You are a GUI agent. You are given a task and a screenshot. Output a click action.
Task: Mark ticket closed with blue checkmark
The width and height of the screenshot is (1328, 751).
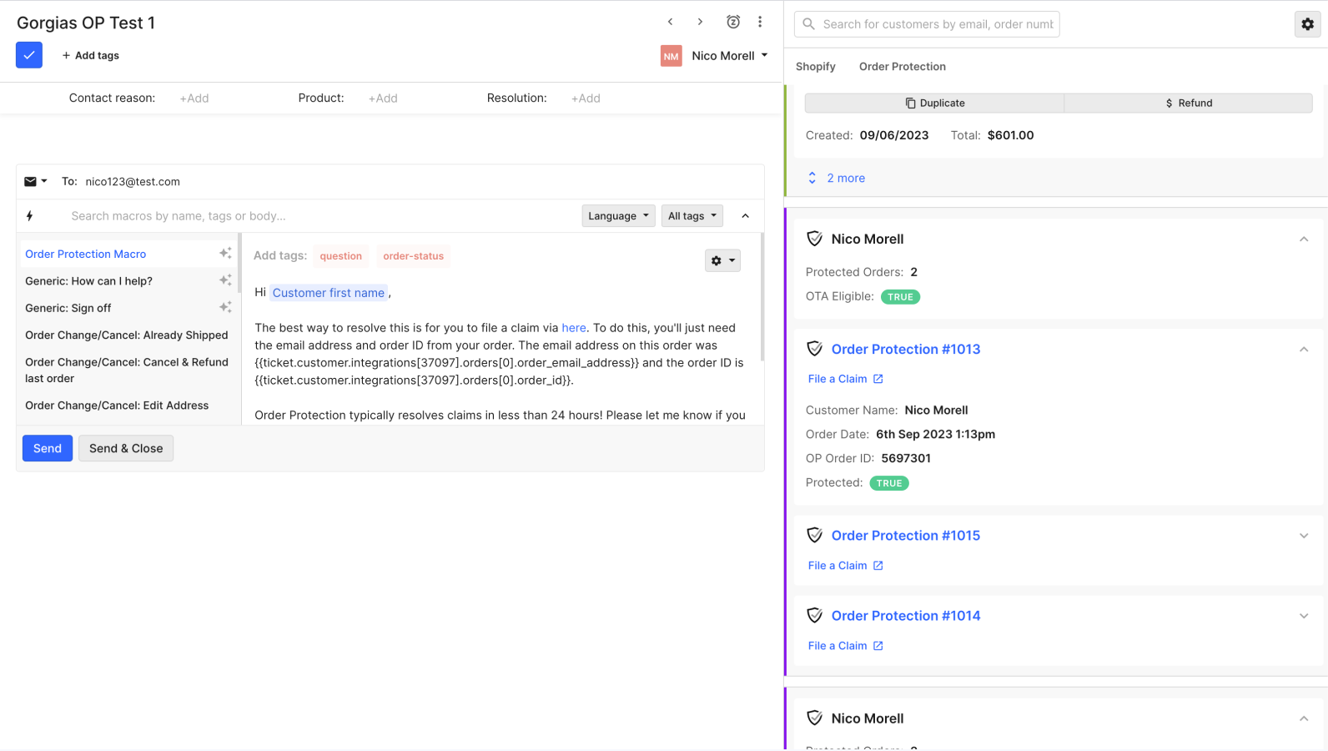pyautogui.click(x=29, y=55)
